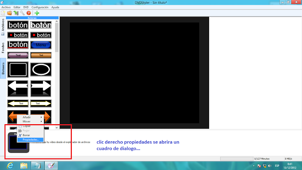The image size is (302, 170).
Task: Choose the red square 'botón' style
Action: coord(41,35)
